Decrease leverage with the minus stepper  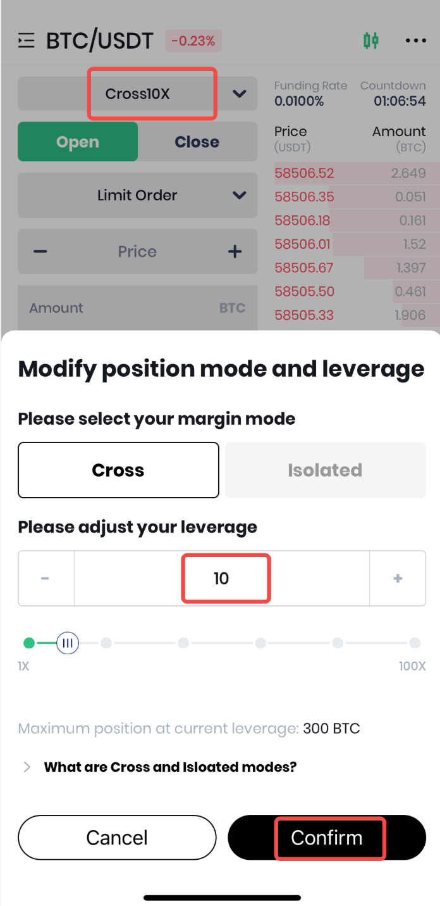tap(46, 579)
